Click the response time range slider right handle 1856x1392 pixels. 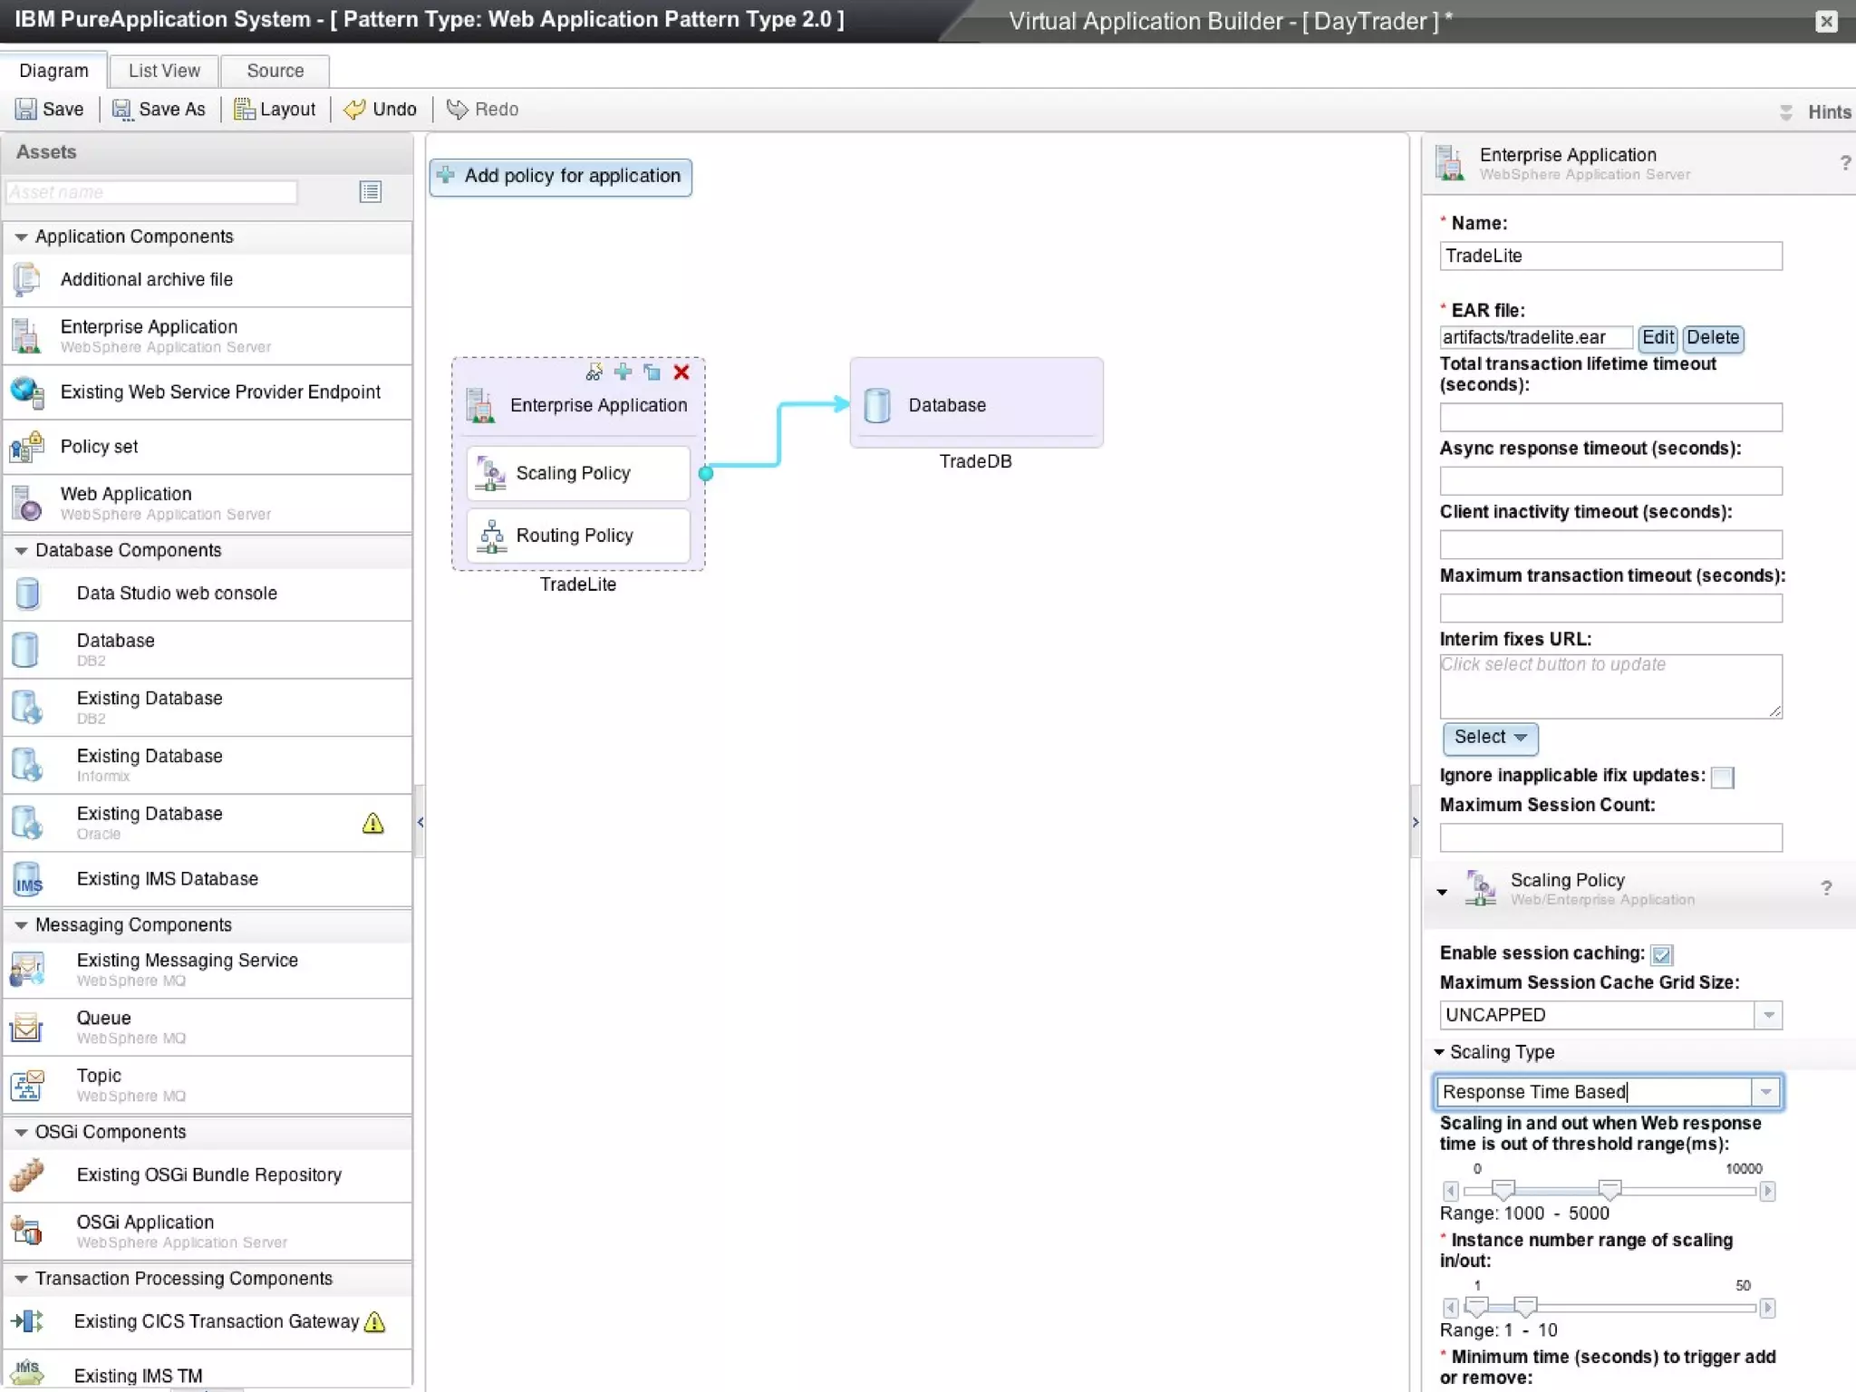point(1609,1188)
